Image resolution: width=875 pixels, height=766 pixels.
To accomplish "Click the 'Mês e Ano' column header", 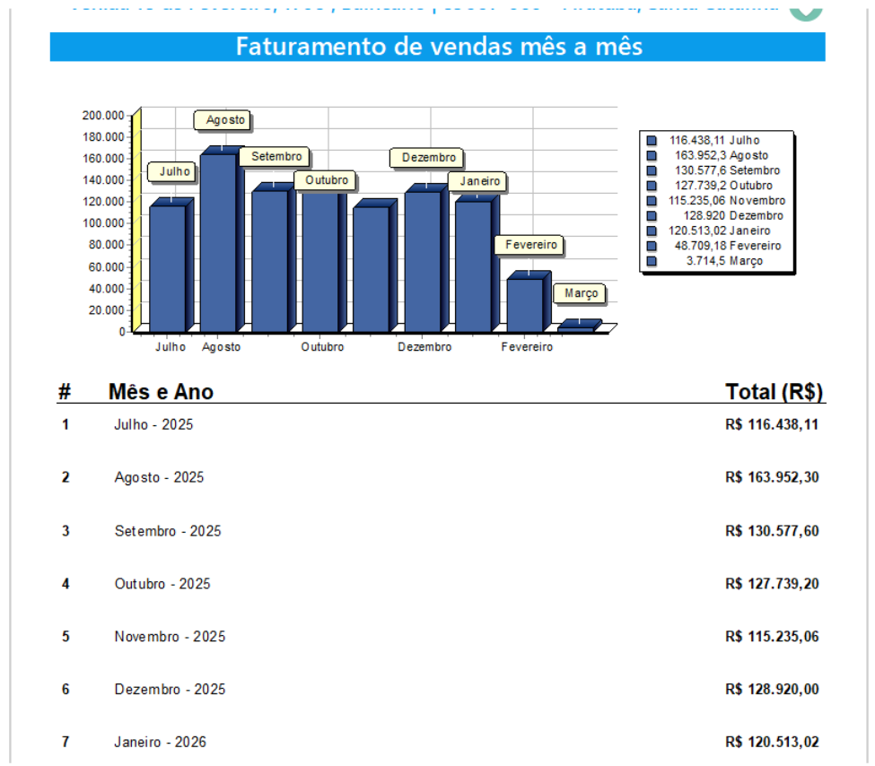I will [x=161, y=392].
